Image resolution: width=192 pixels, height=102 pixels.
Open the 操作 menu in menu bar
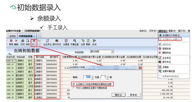[x=162, y=31]
